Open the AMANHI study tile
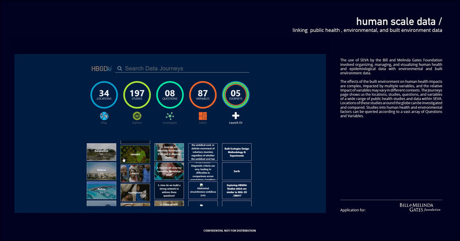The image size is (460, 241). click(x=135, y=154)
